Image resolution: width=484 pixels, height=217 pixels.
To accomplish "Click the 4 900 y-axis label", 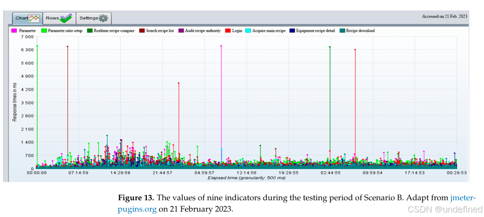I will (x=27, y=76).
